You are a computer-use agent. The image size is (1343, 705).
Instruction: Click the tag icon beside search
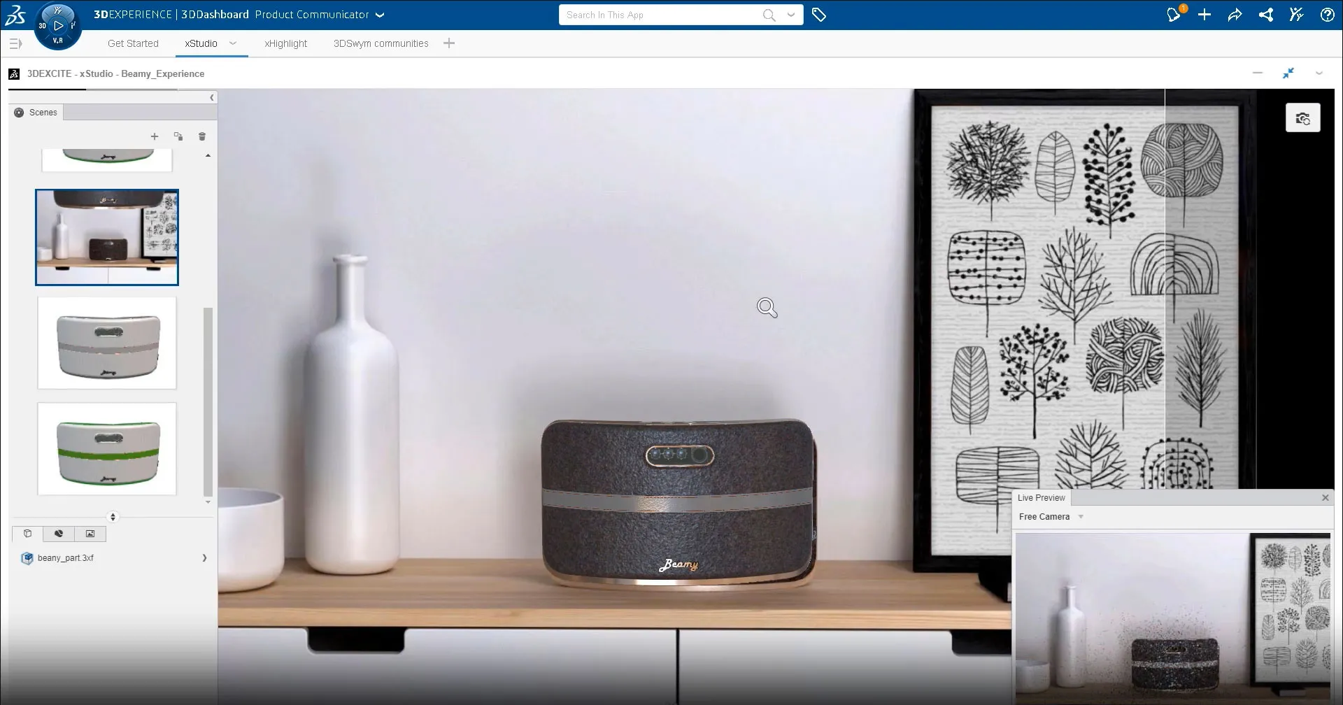click(818, 15)
